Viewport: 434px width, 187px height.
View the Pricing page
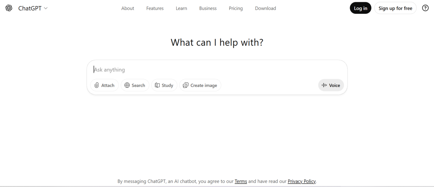click(236, 8)
